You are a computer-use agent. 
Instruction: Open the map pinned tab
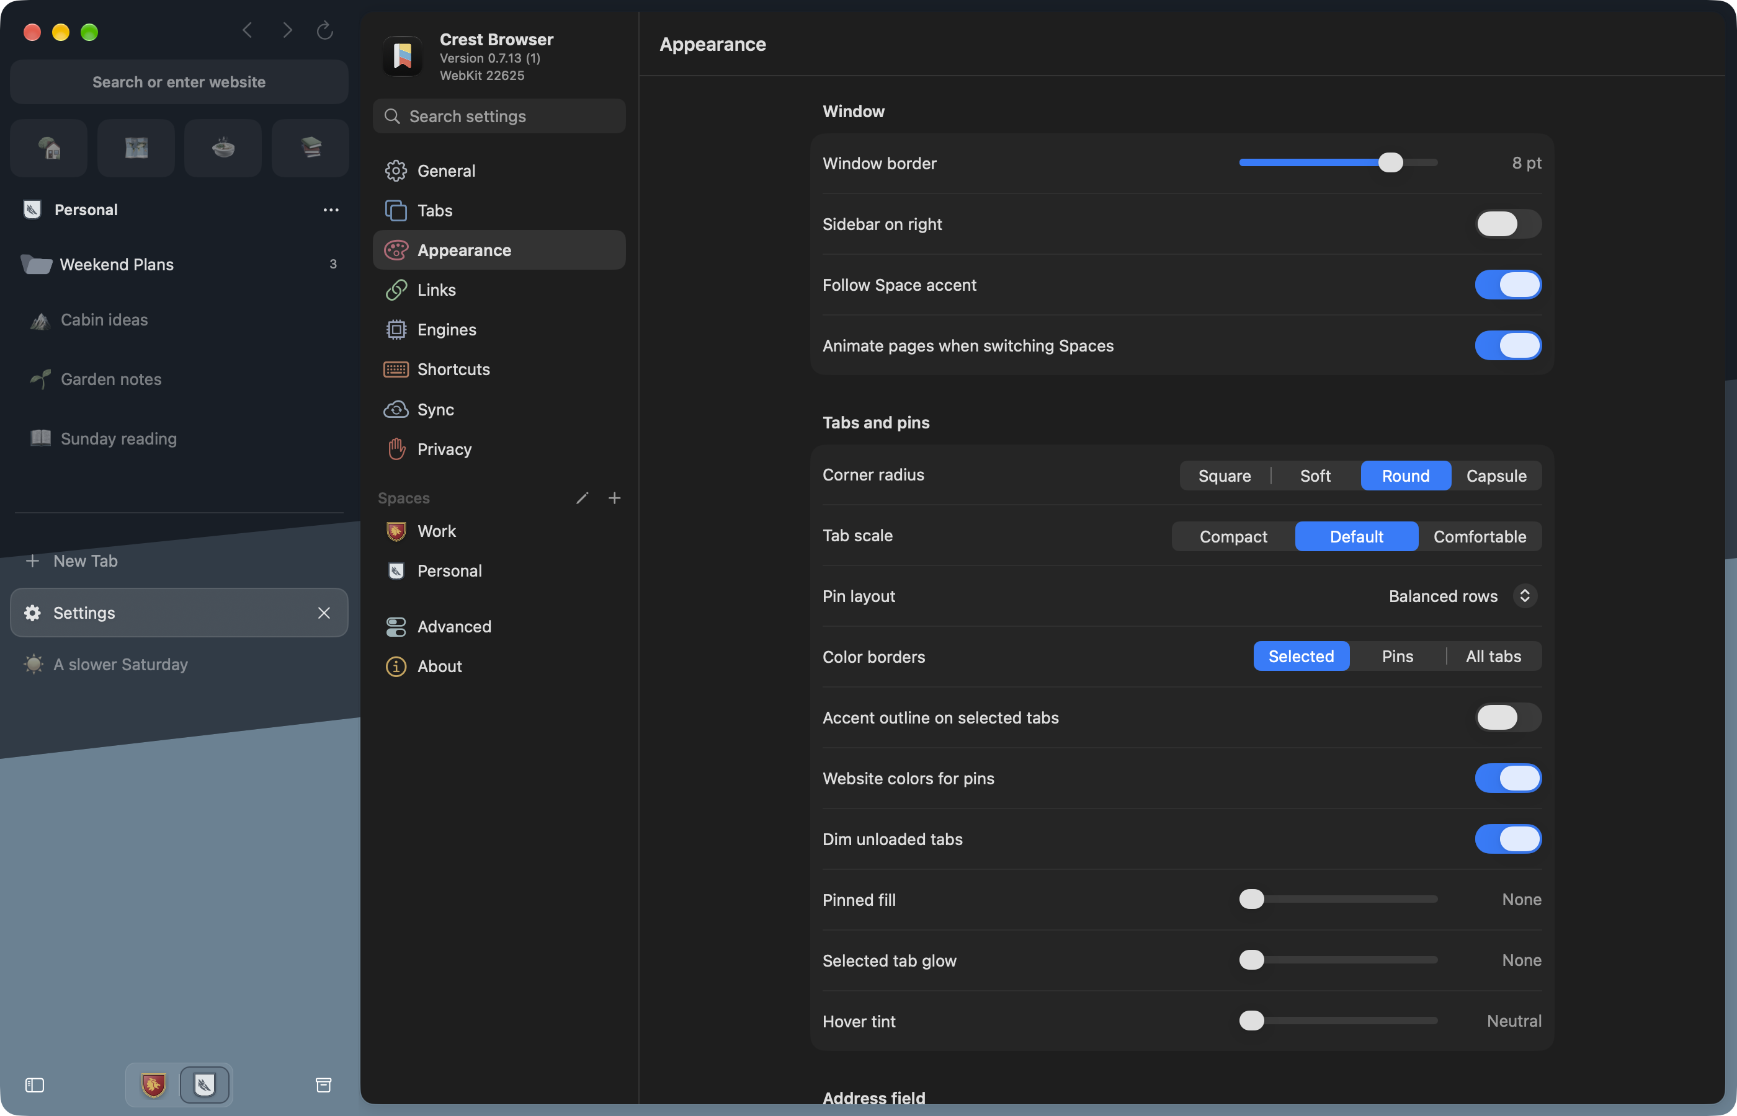[x=136, y=148]
